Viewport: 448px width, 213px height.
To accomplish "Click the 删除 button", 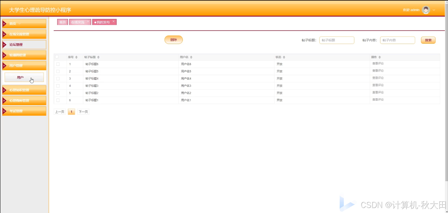I will [x=173, y=40].
